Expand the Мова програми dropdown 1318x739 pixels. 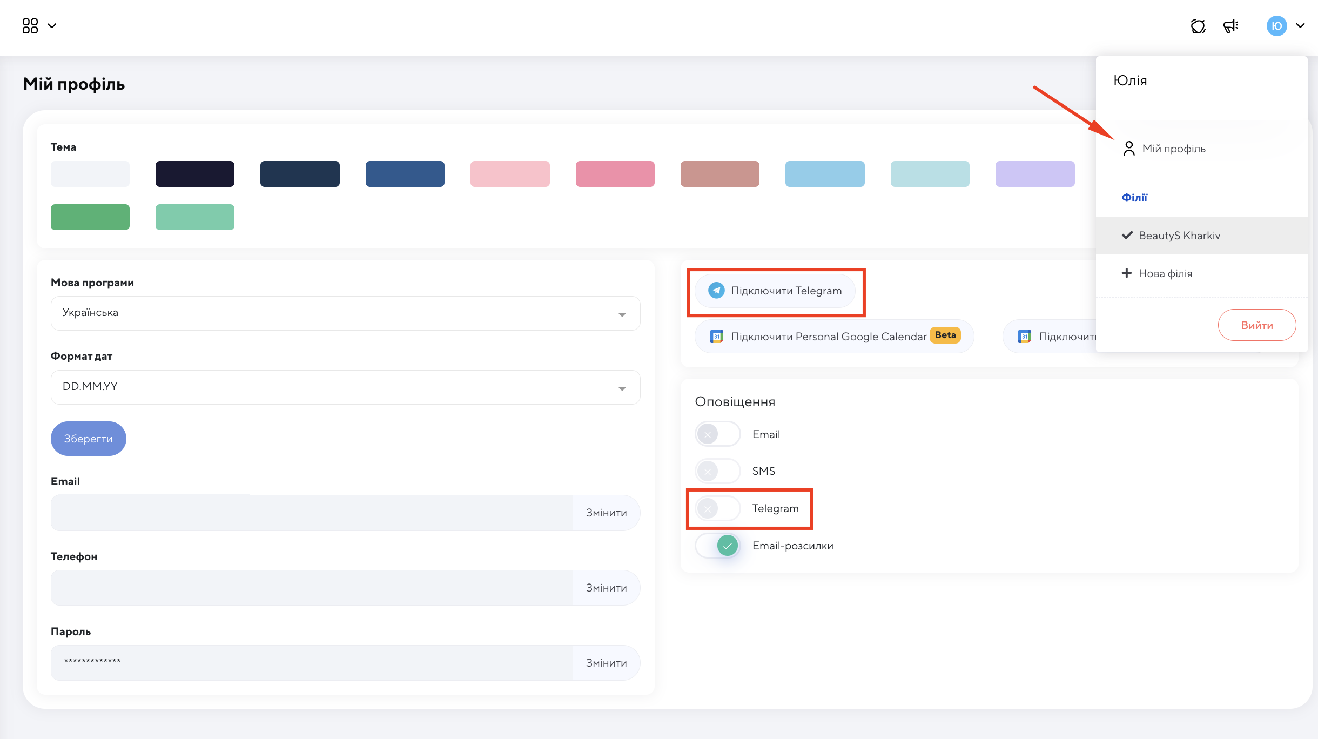pos(346,313)
